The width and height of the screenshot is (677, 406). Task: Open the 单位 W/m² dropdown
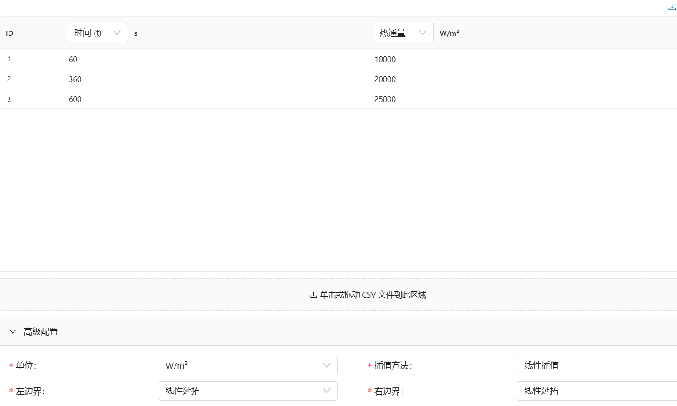point(248,365)
